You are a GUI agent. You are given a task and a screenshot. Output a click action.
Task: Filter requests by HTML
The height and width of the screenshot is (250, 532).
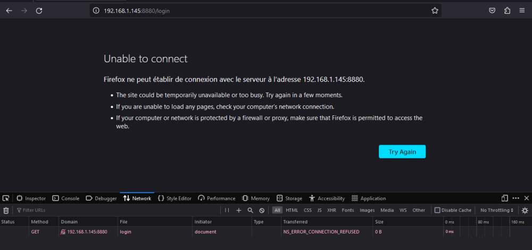292,210
